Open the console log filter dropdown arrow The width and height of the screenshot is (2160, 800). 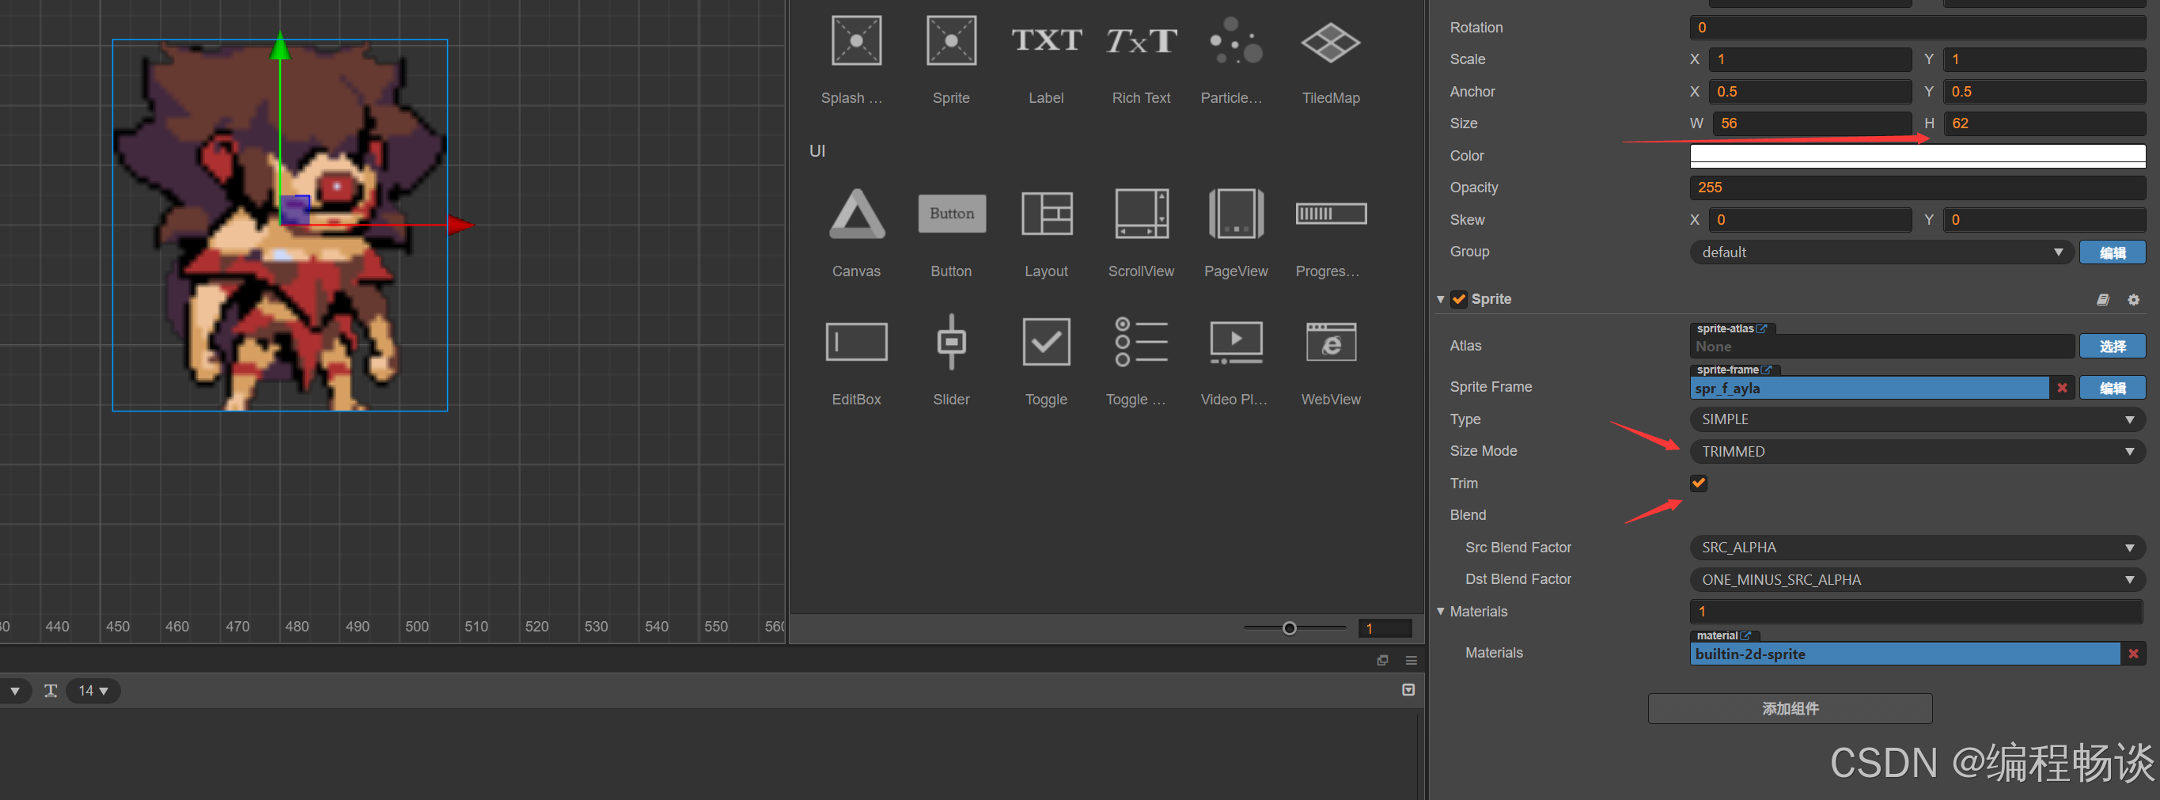pyautogui.click(x=15, y=691)
